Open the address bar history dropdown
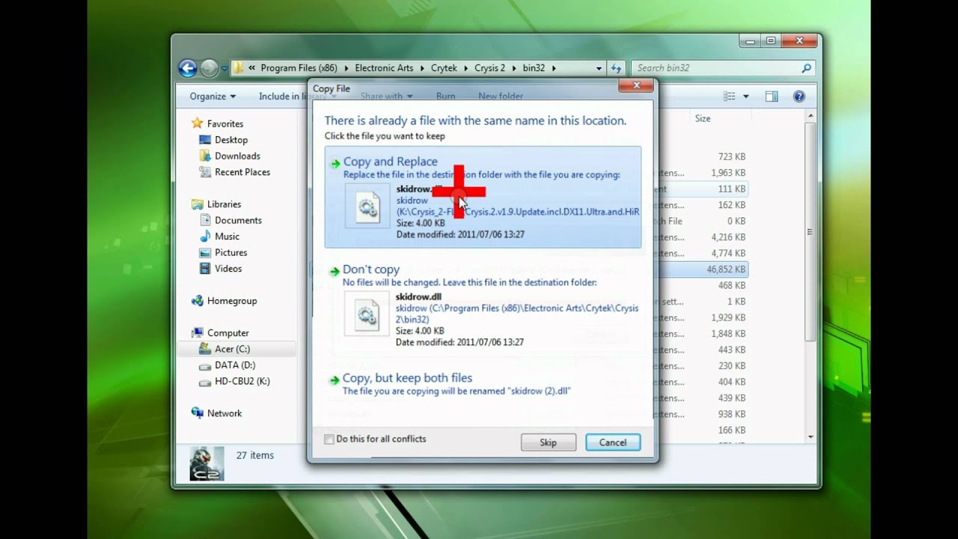 click(599, 68)
